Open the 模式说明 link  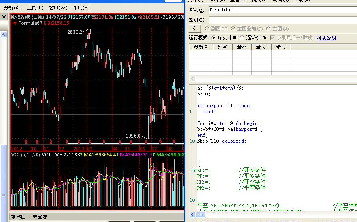point(326,38)
